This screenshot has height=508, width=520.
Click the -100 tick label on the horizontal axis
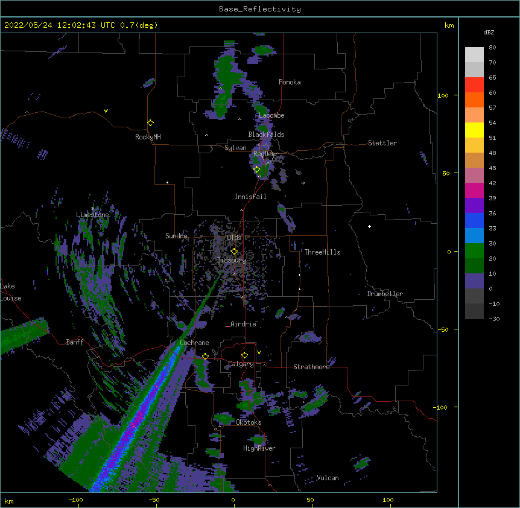click(75, 500)
